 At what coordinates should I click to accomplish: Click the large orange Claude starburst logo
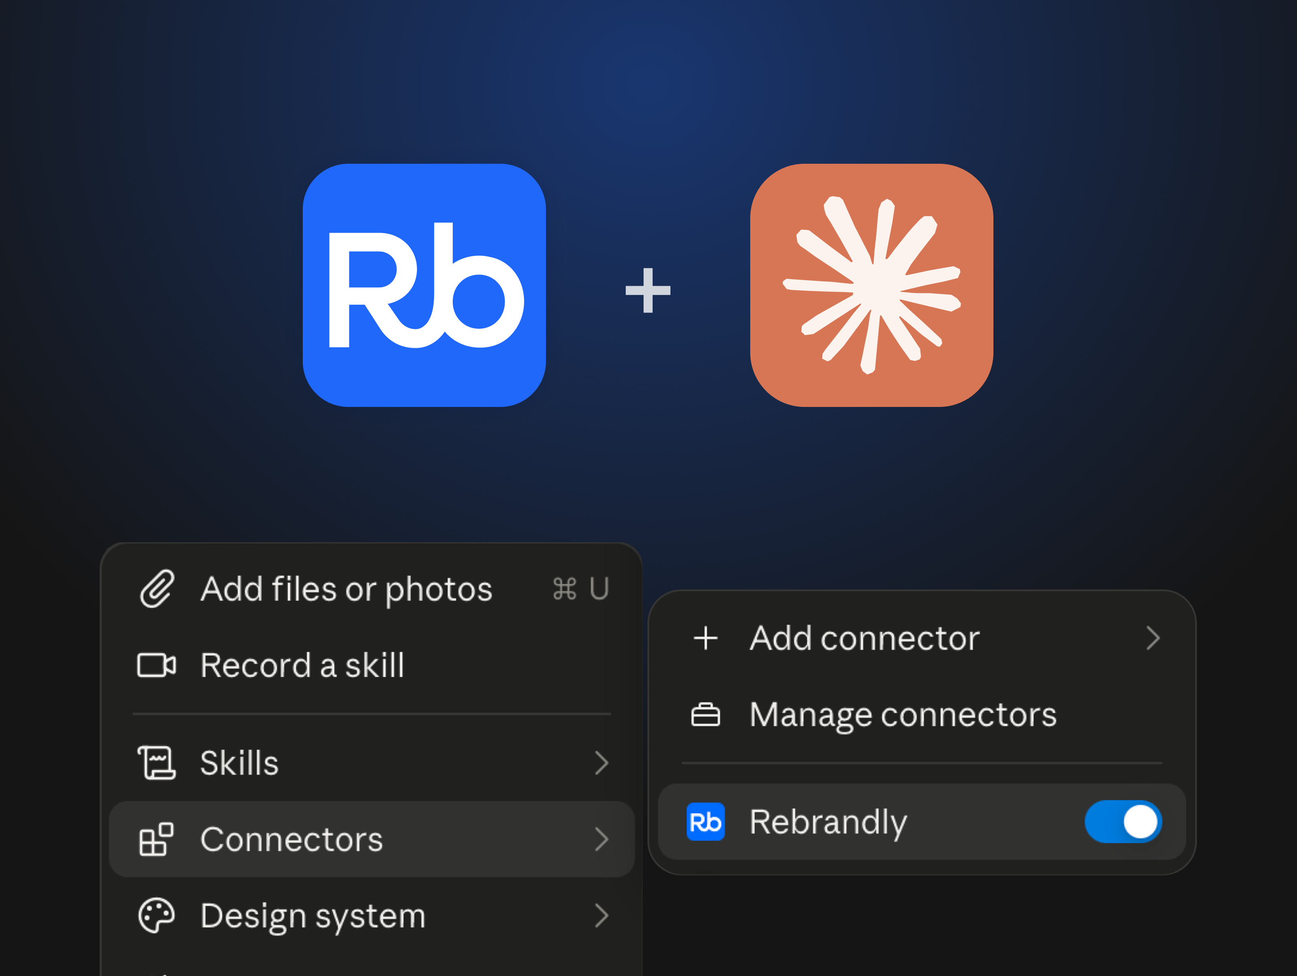point(871,285)
